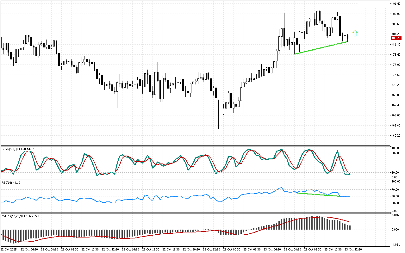Viewport: 405px width, 253px height.
Task: Click the red 483.23 current price tag
Action: 395,38
